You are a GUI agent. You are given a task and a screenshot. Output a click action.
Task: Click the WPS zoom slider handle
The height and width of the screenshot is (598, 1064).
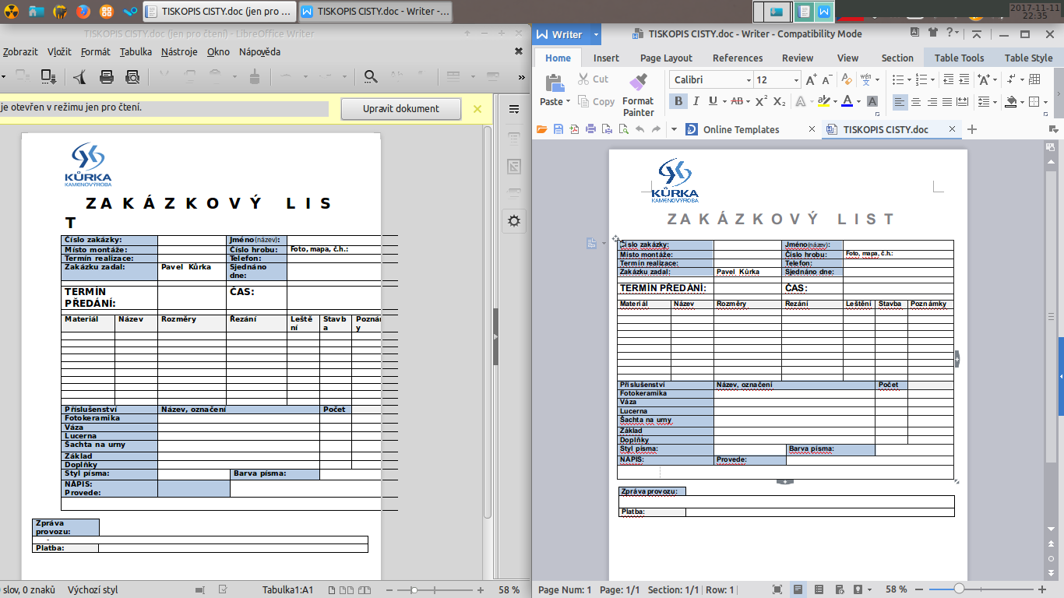click(959, 589)
